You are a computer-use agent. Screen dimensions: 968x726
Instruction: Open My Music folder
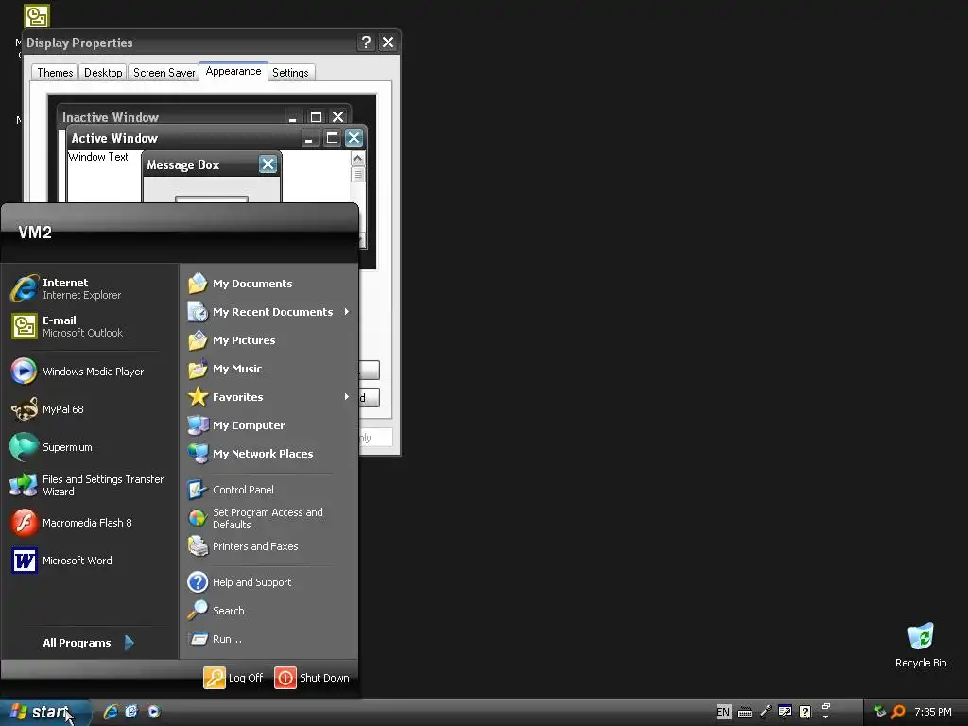(x=269, y=369)
